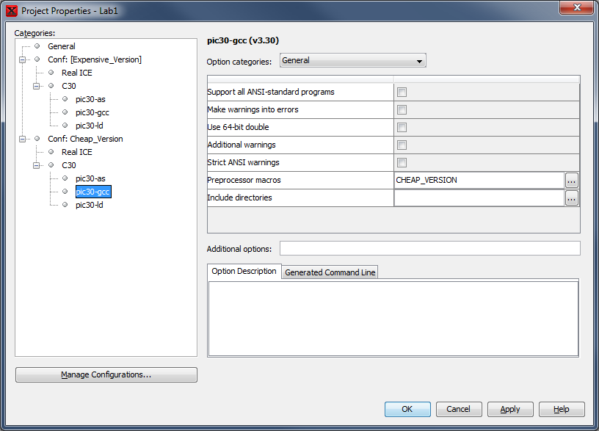Open the Option categories dropdown
The image size is (599, 431).
352,61
